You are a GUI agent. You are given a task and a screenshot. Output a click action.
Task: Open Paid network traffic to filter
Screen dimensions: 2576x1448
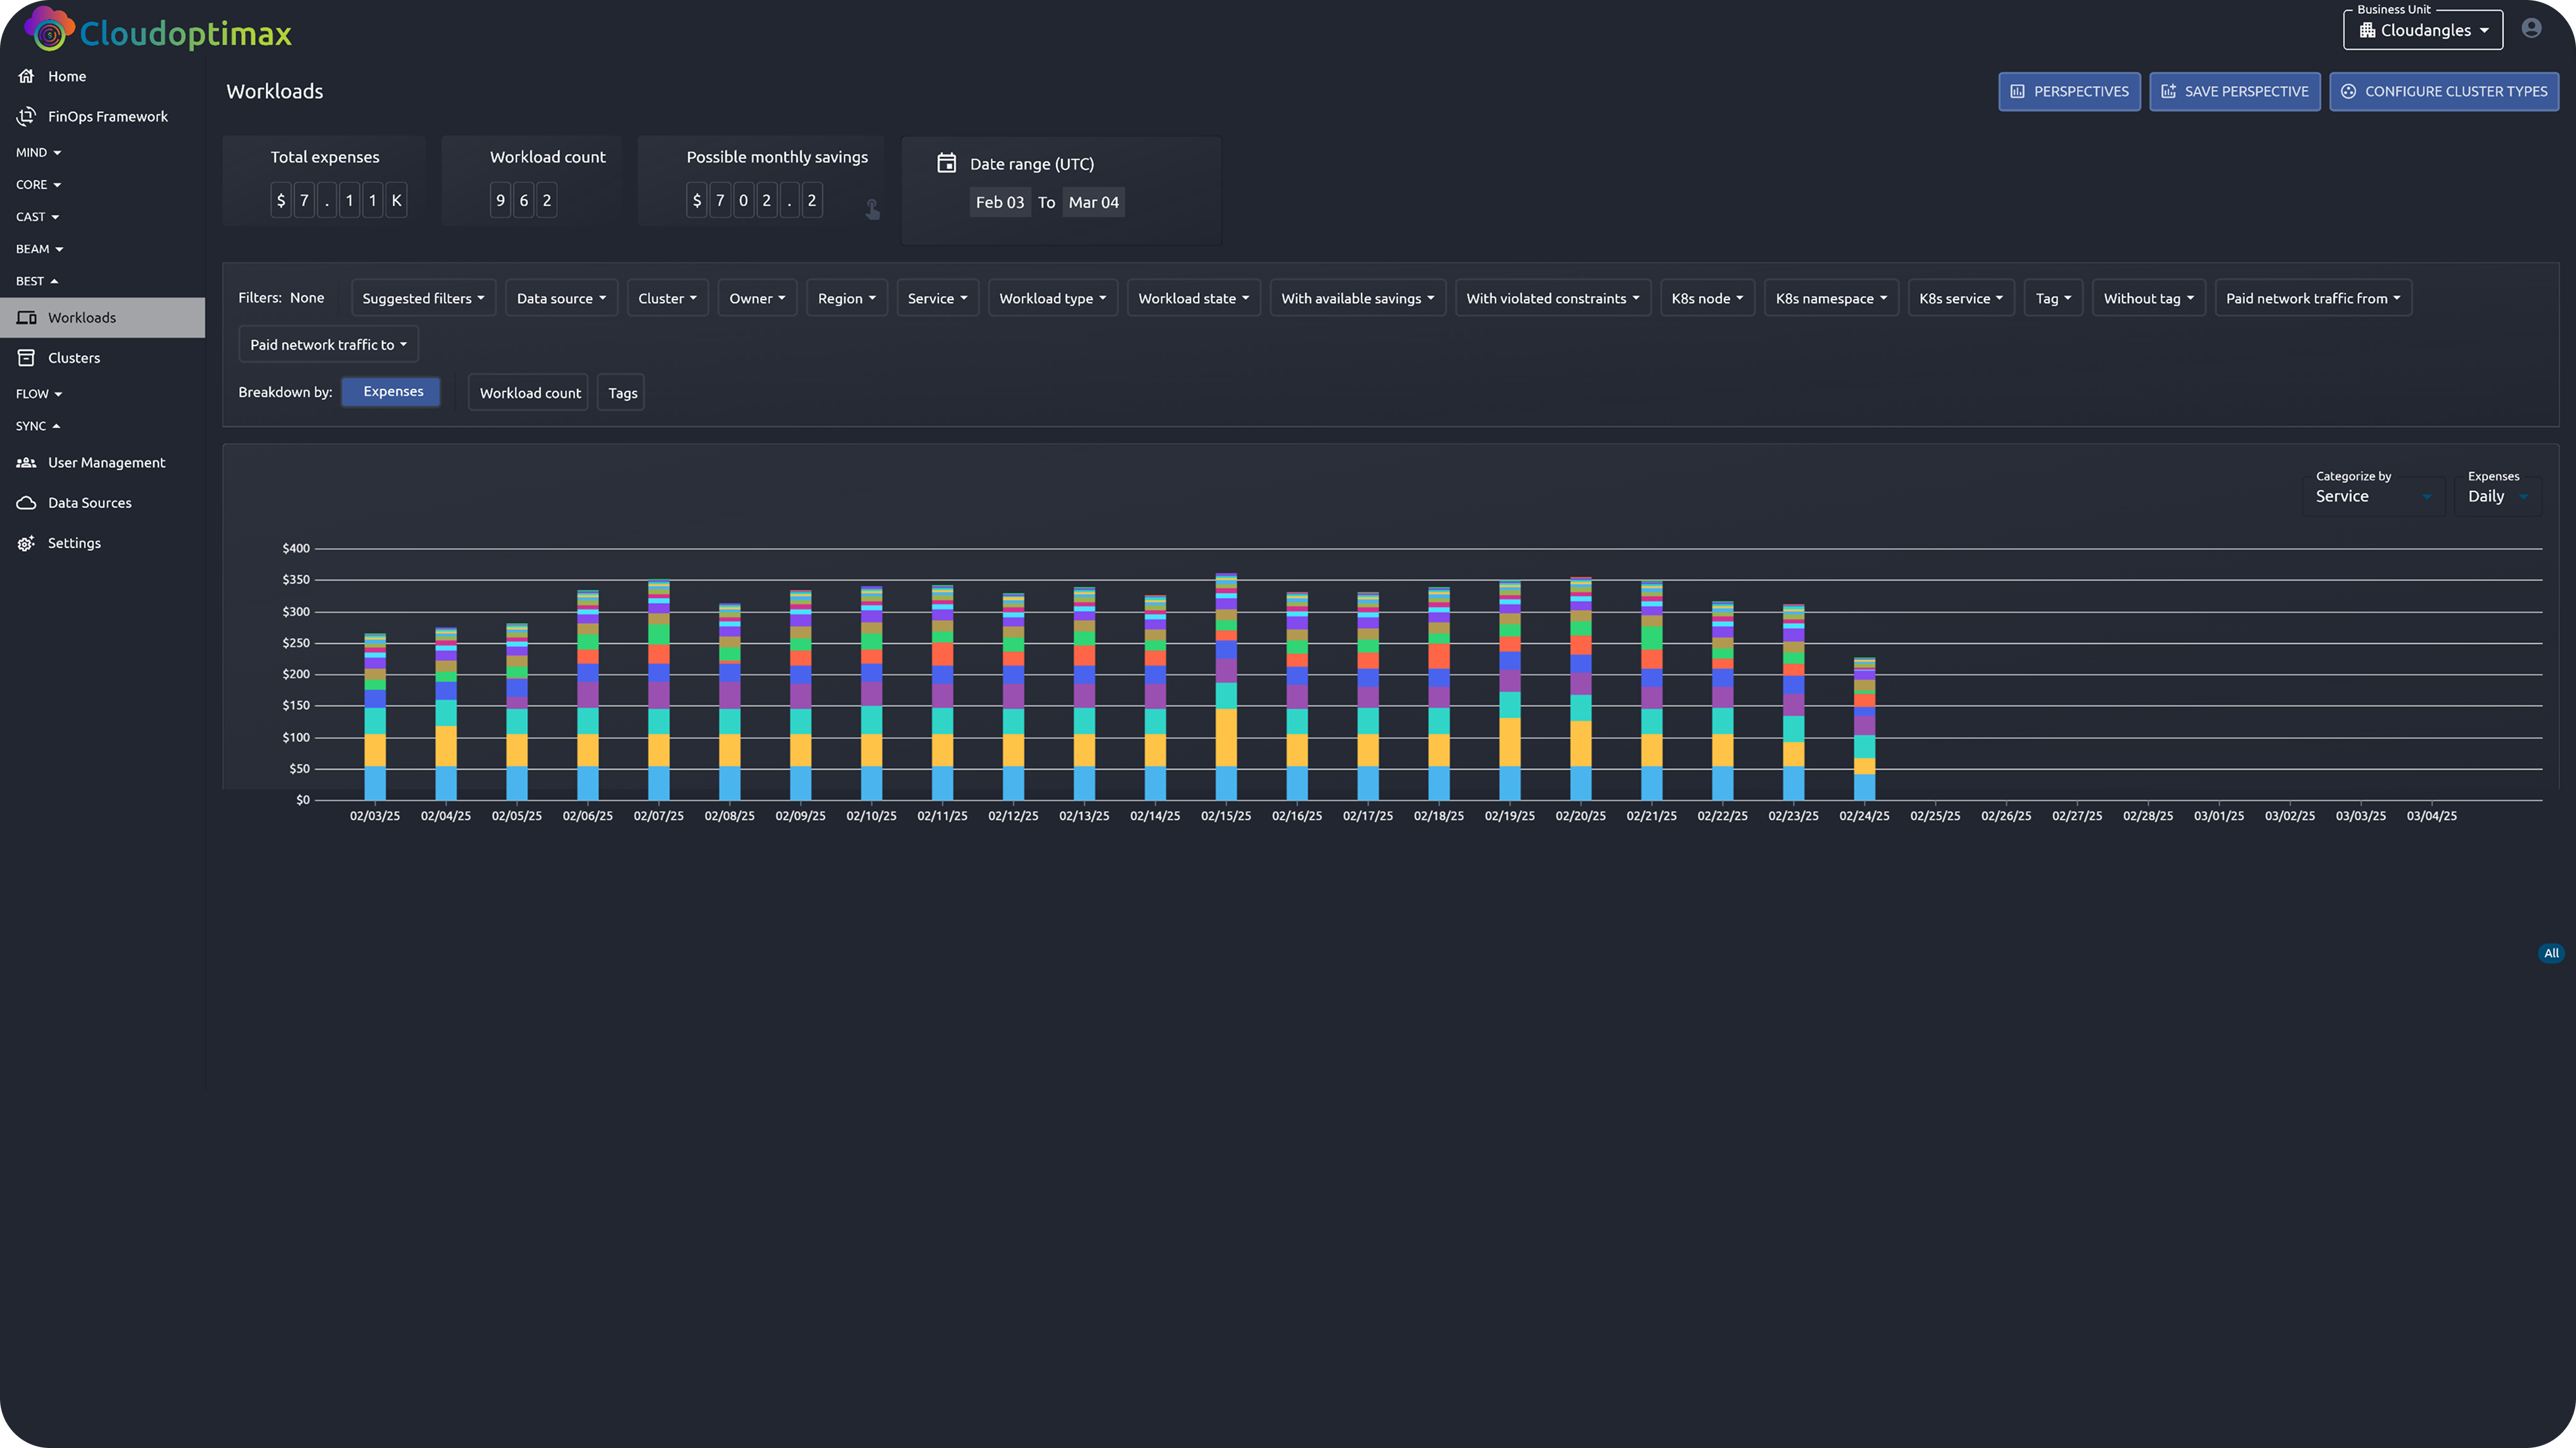click(328, 344)
